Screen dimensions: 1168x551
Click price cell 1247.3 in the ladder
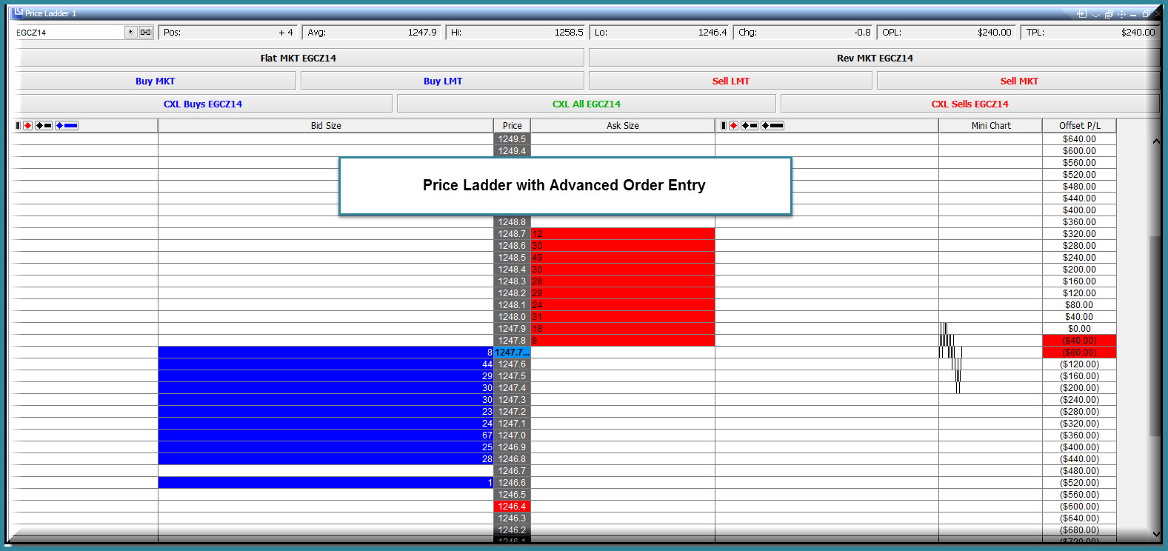click(513, 400)
